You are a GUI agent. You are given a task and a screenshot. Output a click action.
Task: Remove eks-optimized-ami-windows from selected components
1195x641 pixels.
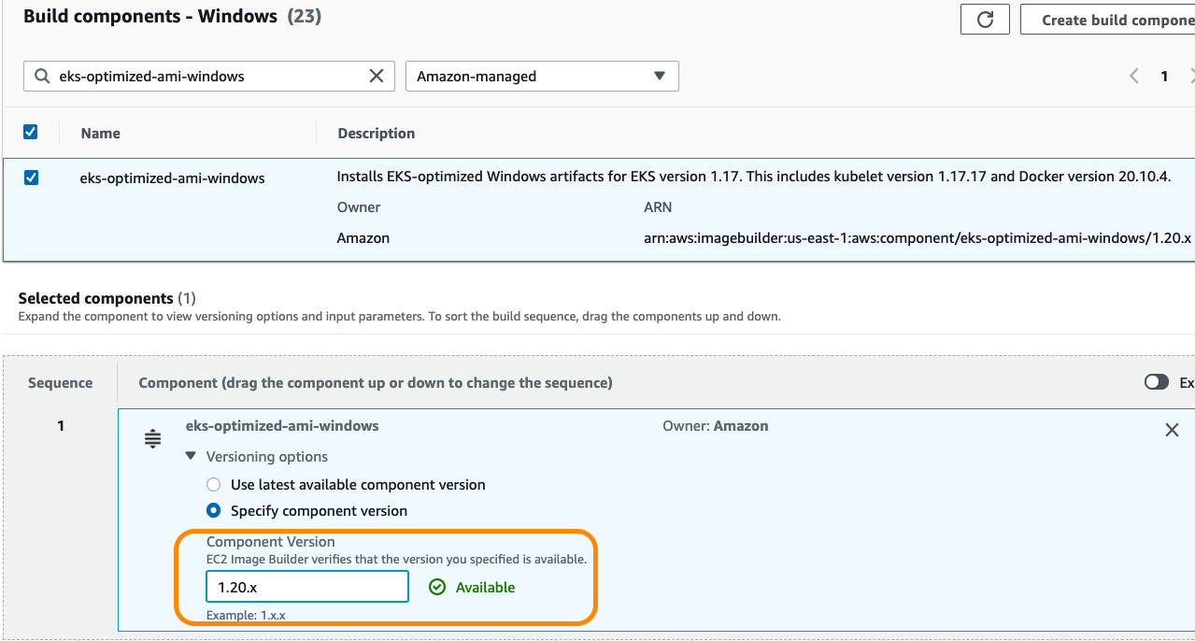click(1172, 430)
